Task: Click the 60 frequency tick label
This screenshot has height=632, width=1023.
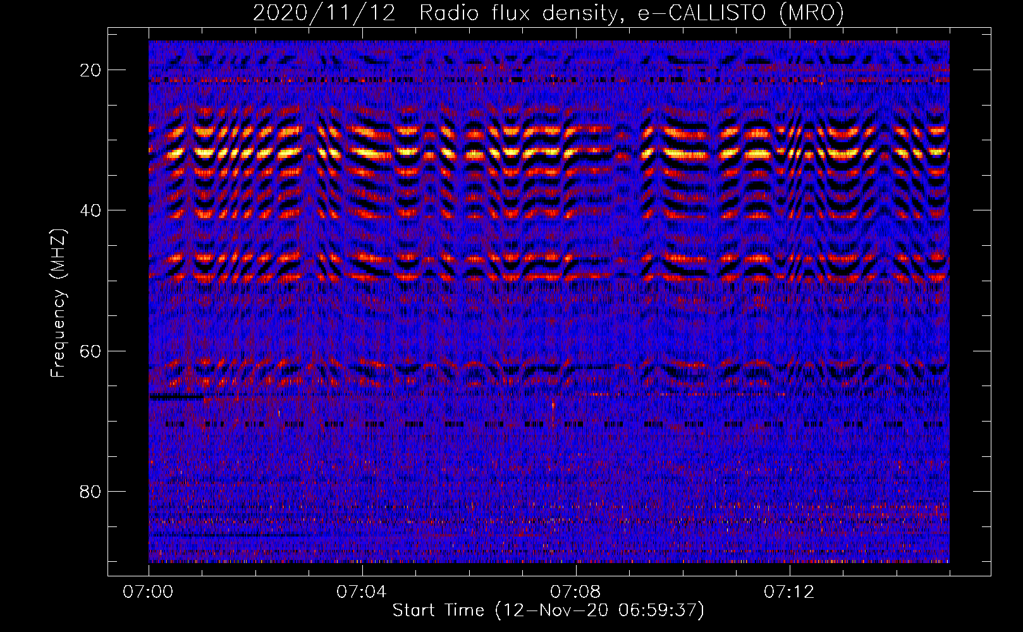Action: 91,351
